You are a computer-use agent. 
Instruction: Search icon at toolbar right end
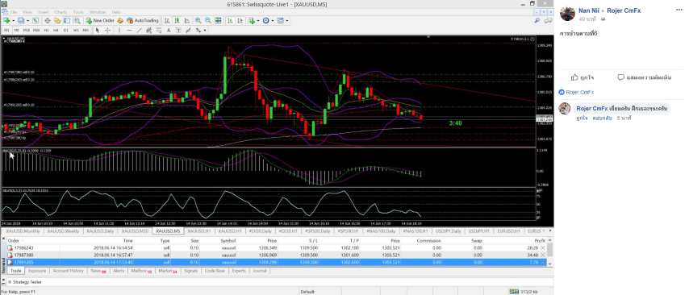point(537,21)
